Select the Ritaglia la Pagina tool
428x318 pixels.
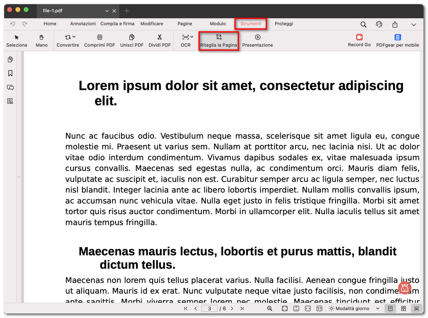pyautogui.click(x=219, y=41)
